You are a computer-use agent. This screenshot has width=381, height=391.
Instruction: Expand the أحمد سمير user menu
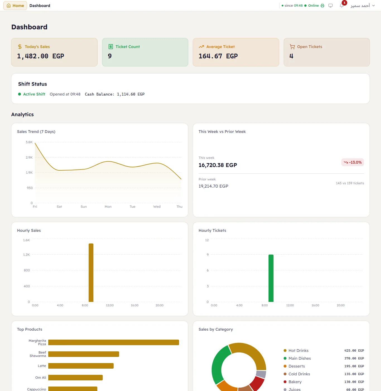click(363, 6)
